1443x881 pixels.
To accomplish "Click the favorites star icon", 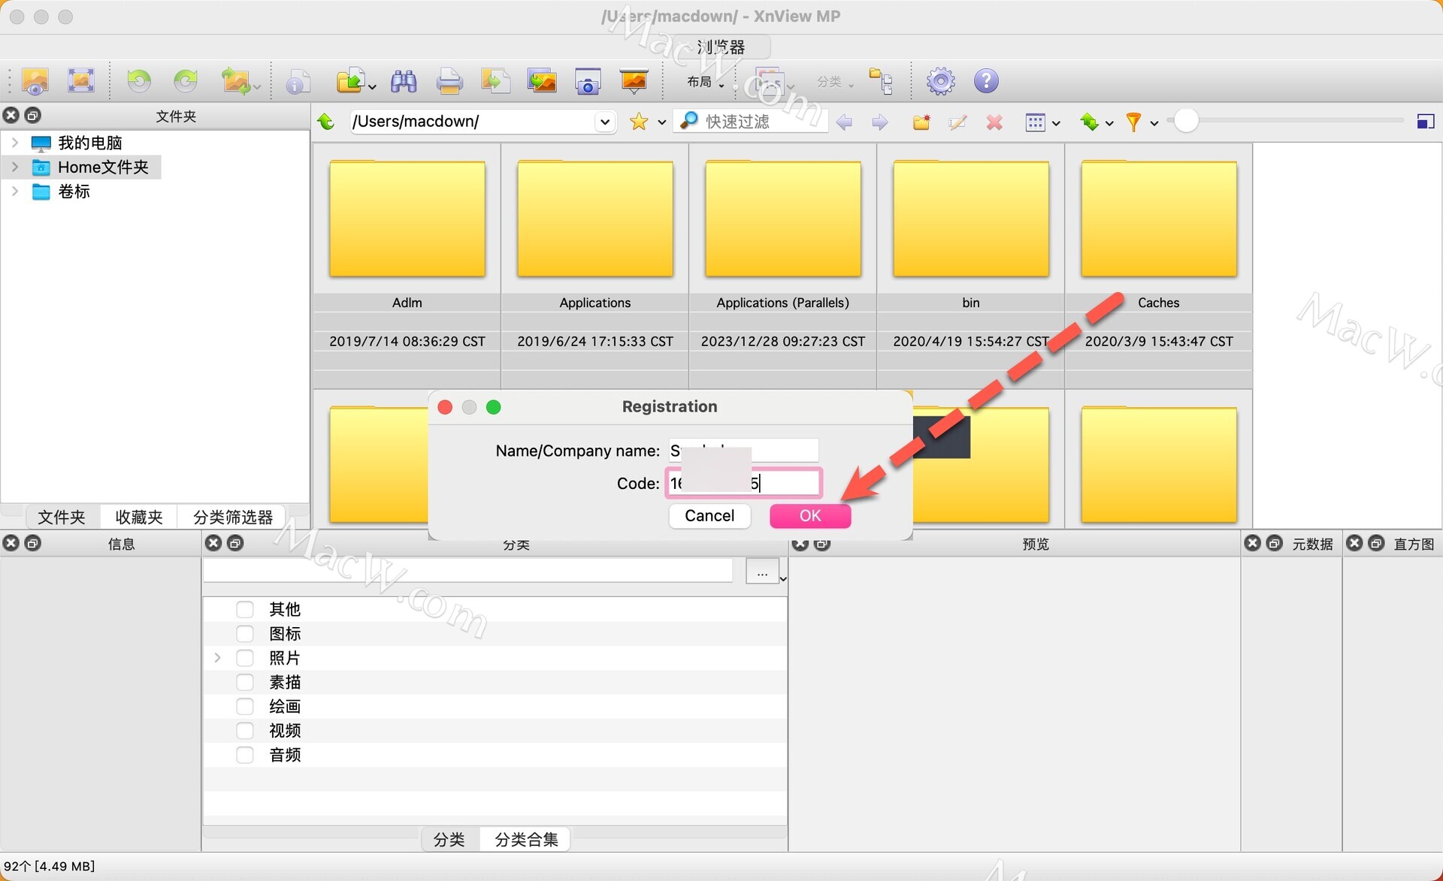I will click(x=639, y=122).
